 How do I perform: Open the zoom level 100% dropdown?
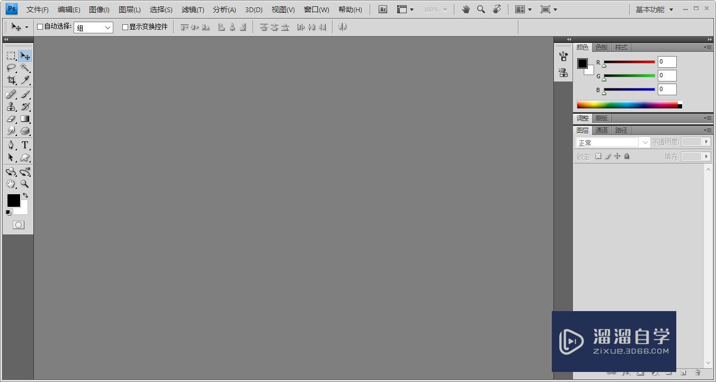(x=435, y=10)
